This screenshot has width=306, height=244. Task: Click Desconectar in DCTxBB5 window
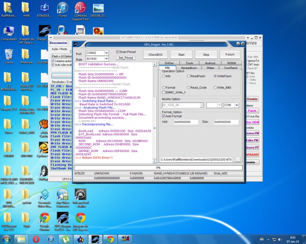[58, 43]
